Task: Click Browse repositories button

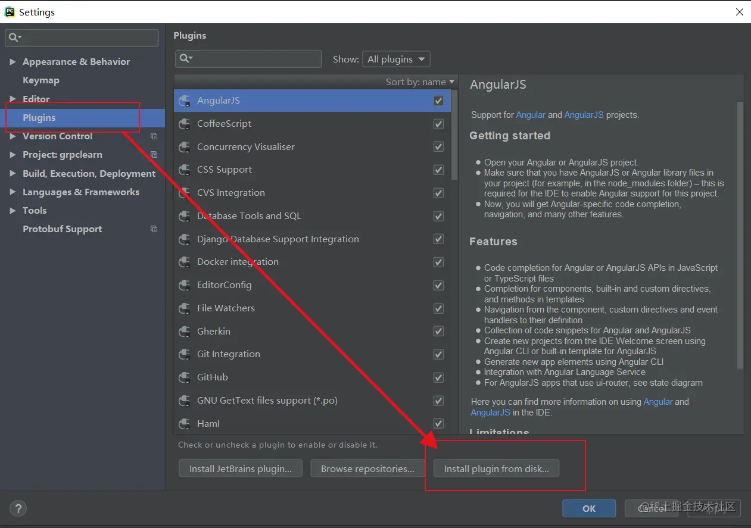Action: pyautogui.click(x=367, y=468)
